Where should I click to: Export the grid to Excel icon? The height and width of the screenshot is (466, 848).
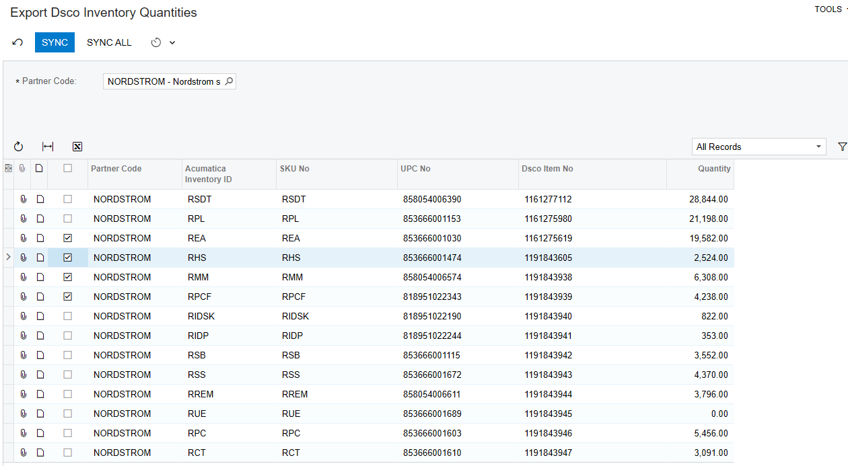tap(77, 147)
